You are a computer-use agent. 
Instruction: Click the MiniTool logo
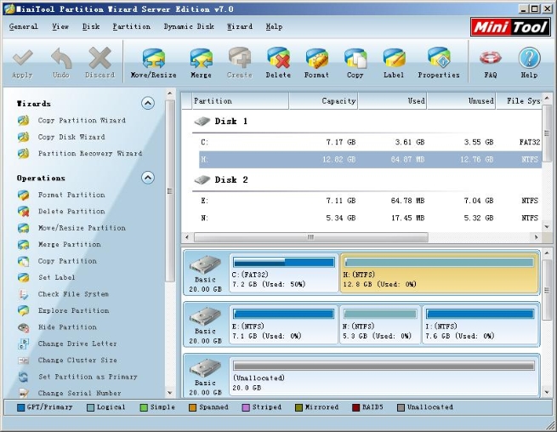[x=510, y=27]
